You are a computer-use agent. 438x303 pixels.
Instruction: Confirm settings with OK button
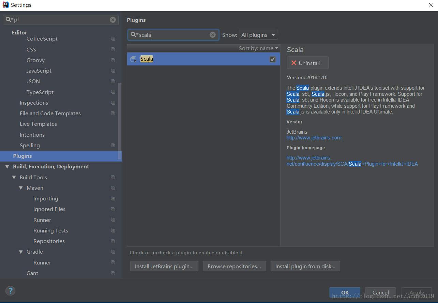pyautogui.click(x=345, y=292)
